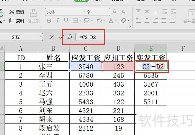Screen dimensions: 195x135
Task: Toggle Bold formatting
Action: [49, 21]
